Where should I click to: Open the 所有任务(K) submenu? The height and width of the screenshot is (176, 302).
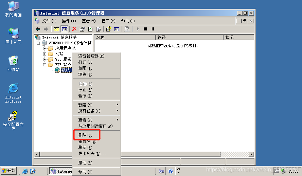(96, 111)
